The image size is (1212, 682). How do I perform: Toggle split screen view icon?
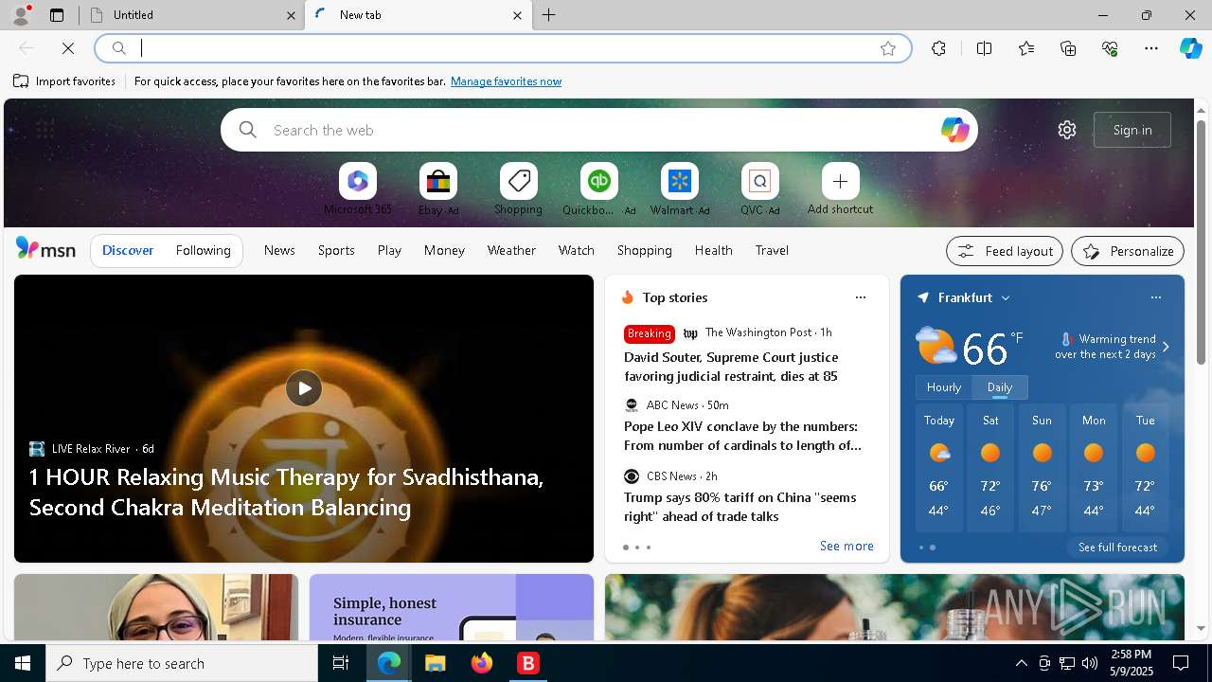[984, 48]
